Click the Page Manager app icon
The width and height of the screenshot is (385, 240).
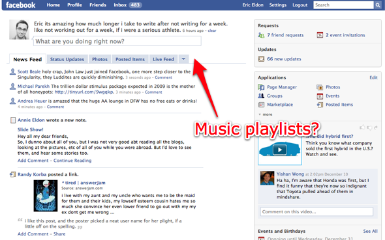(261, 87)
